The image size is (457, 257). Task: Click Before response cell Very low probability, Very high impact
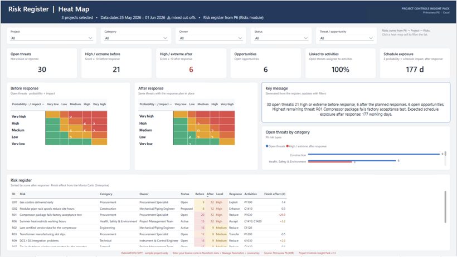point(99,141)
